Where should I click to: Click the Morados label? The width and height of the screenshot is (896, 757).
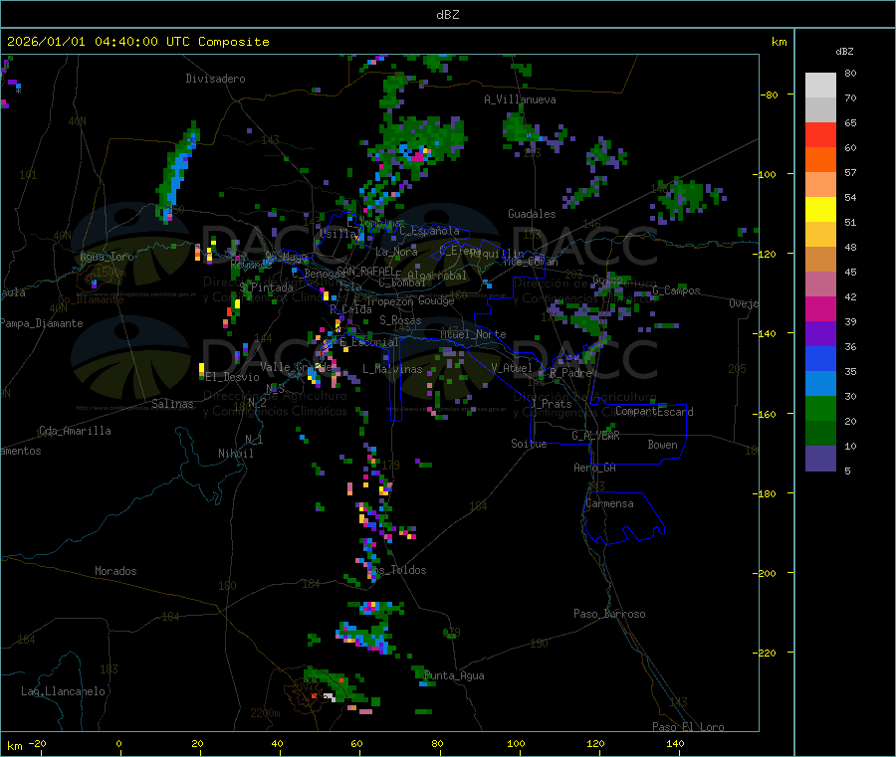click(115, 571)
